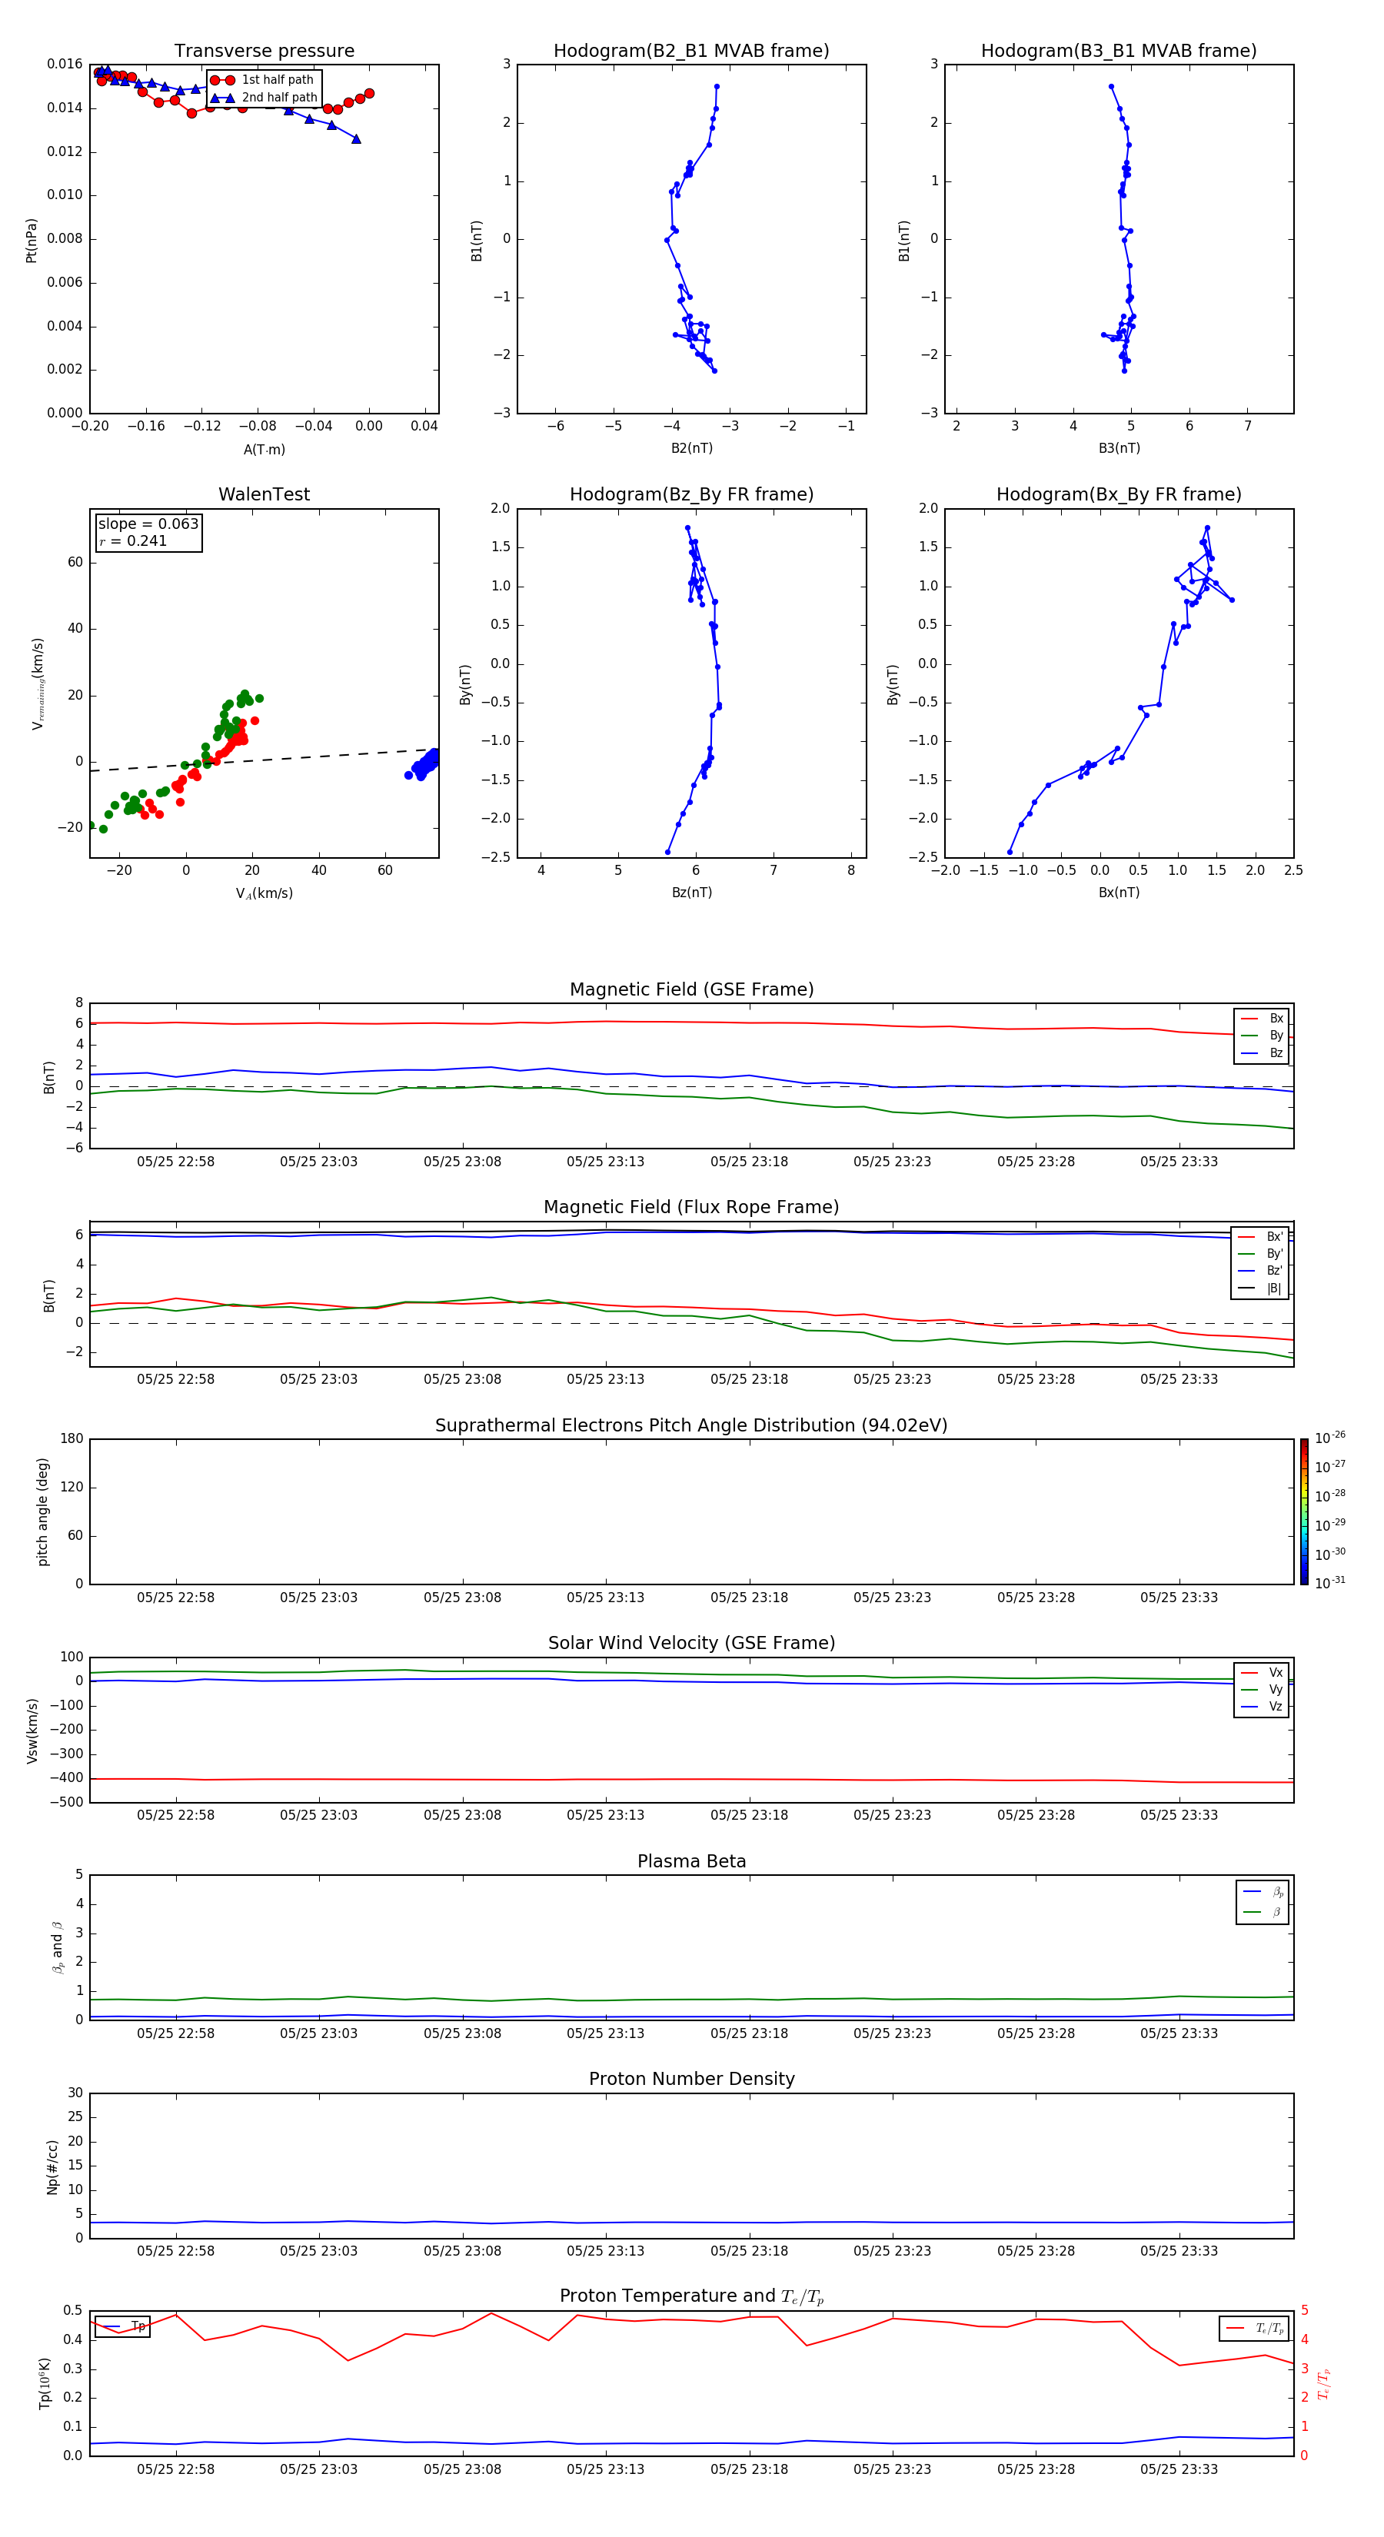This screenshot has height=2537, width=1384.
Task: Select '1st half path' legend entry
Action: click(x=263, y=80)
